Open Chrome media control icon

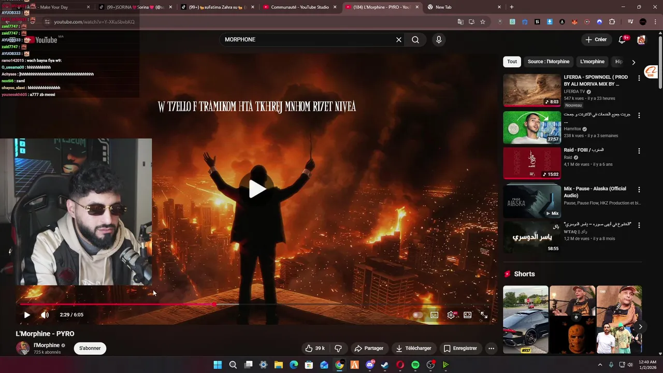[630, 22]
